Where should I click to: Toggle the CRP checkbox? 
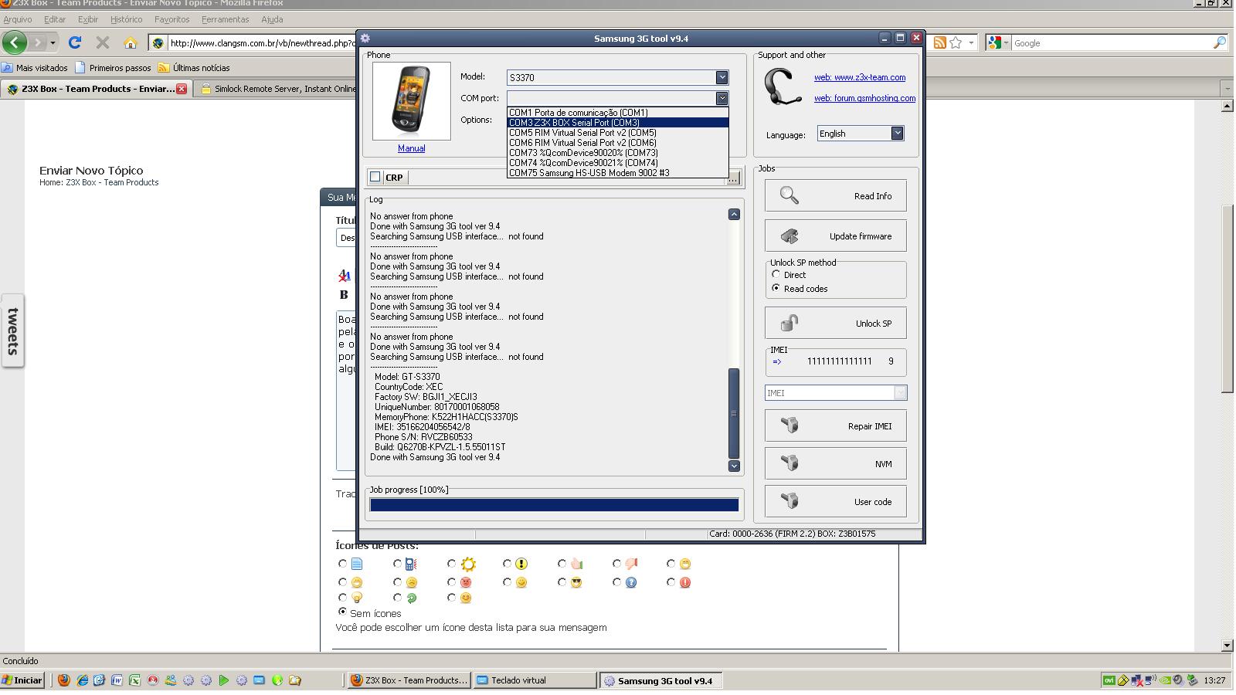[x=375, y=177]
